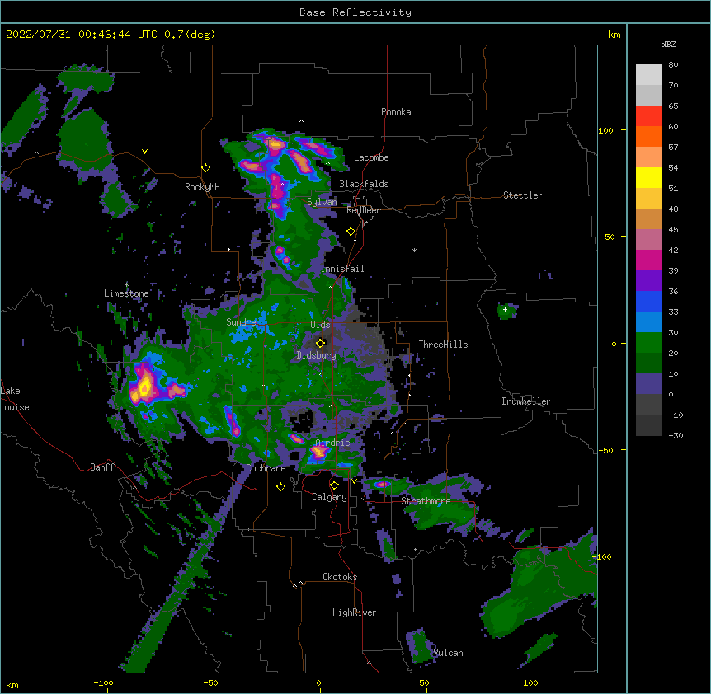The height and width of the screenshot is (694, 711).
Task: Select the ThreeHills label
Action: pyautogui.click(x=443, y=345)
